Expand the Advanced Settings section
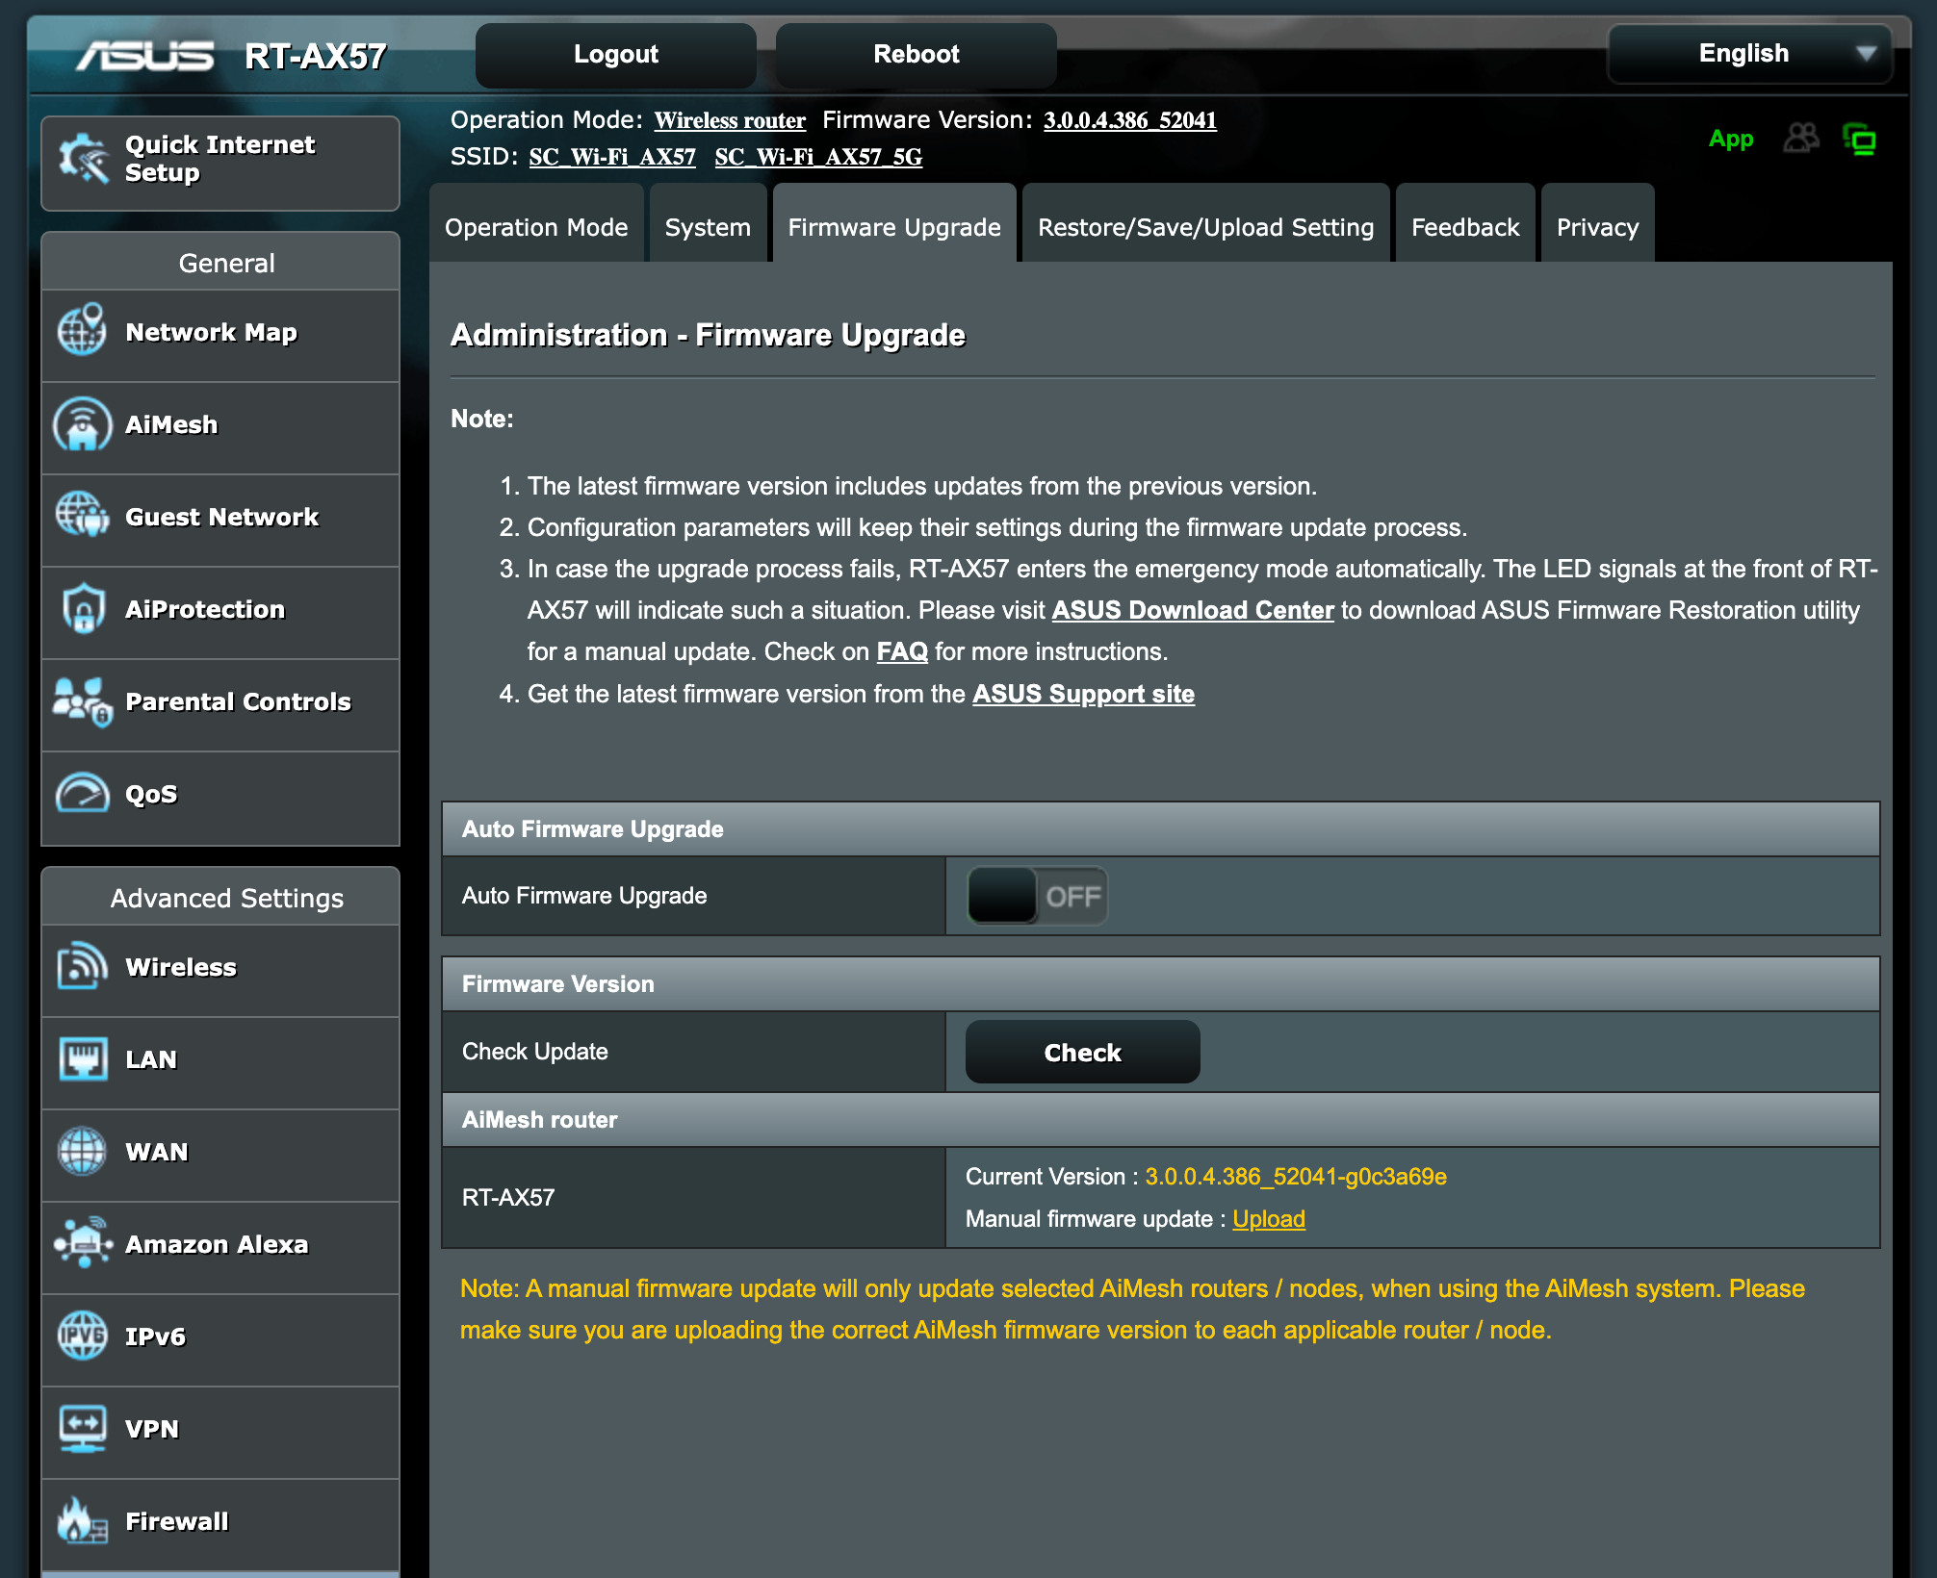Image resolution: width=1937 pixels, height=1578 pixels. (x=225, y=898)
